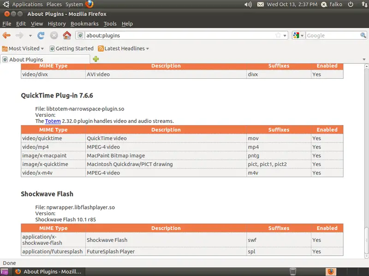Reload the page with the refresh icon
This screenshot has height=276, width=369.
pyautogui.click(x=41, y=35)
